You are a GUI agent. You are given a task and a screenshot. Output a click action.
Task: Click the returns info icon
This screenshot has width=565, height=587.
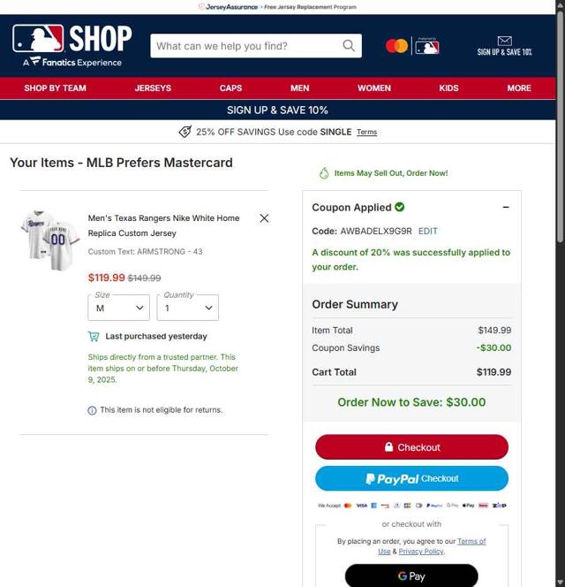[92, 410]
